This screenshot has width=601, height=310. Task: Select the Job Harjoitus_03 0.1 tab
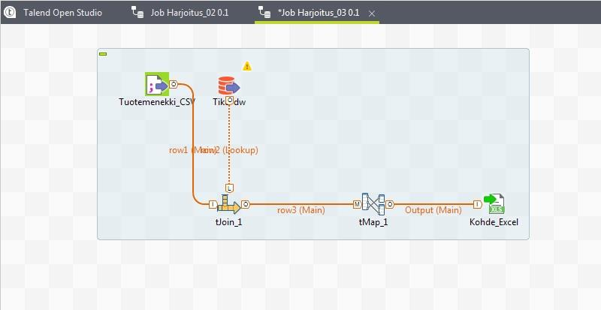tap(318, 13)
